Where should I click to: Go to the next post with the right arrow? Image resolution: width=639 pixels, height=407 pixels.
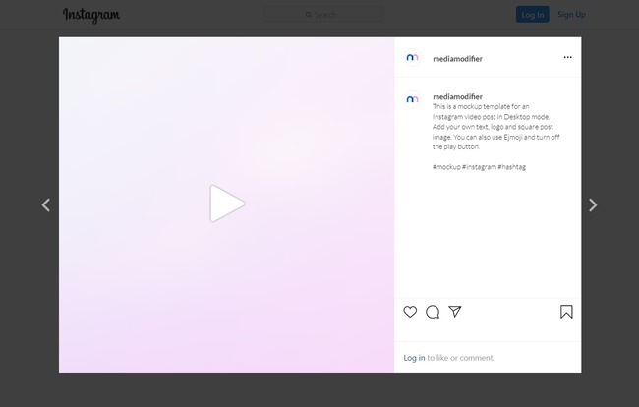click(x=593, y=204)
